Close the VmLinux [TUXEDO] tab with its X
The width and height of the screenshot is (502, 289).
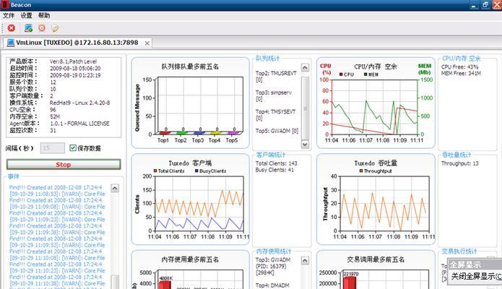(147, 43)
